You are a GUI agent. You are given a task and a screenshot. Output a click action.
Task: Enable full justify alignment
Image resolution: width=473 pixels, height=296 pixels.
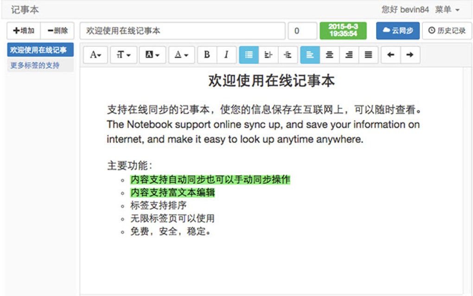coord(368,54)
